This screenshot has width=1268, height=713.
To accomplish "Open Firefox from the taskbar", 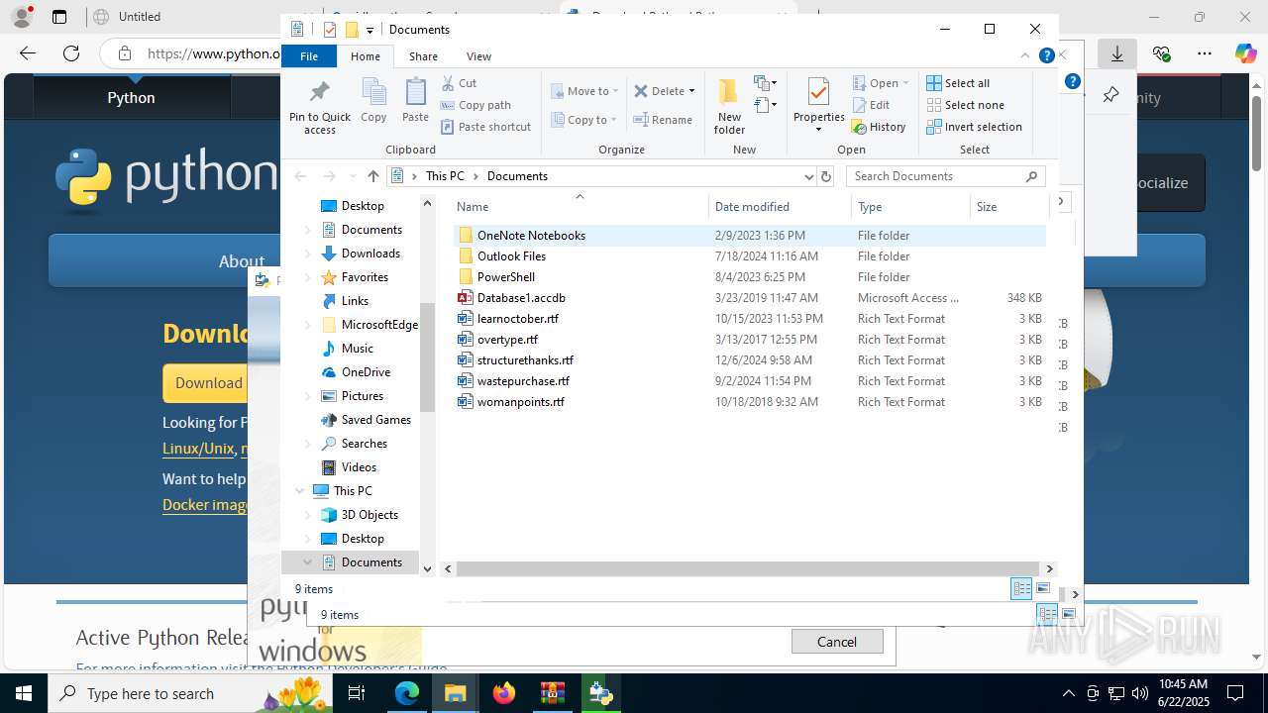I will (504, 693).
